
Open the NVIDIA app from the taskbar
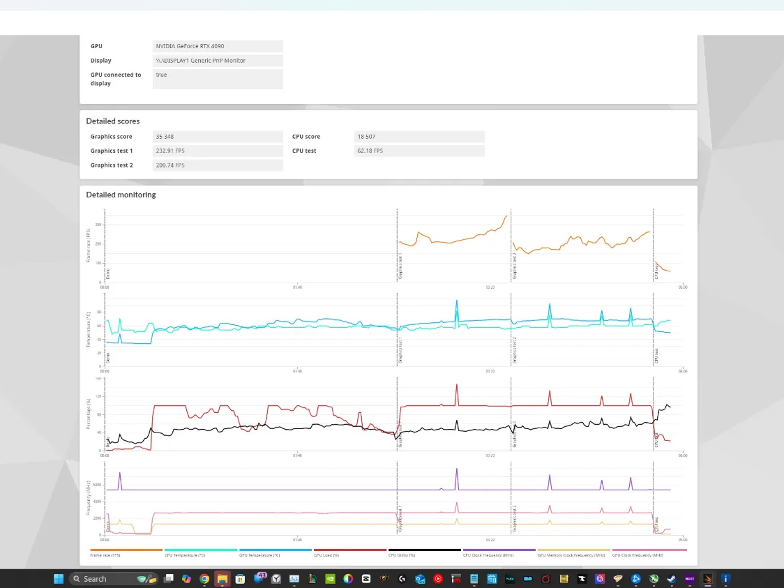(x=330, y=579)
